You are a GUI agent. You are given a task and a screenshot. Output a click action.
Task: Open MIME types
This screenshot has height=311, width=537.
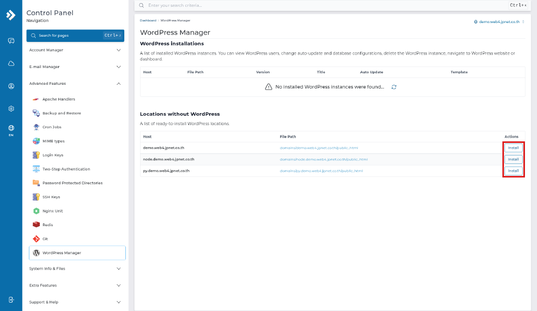53,141
